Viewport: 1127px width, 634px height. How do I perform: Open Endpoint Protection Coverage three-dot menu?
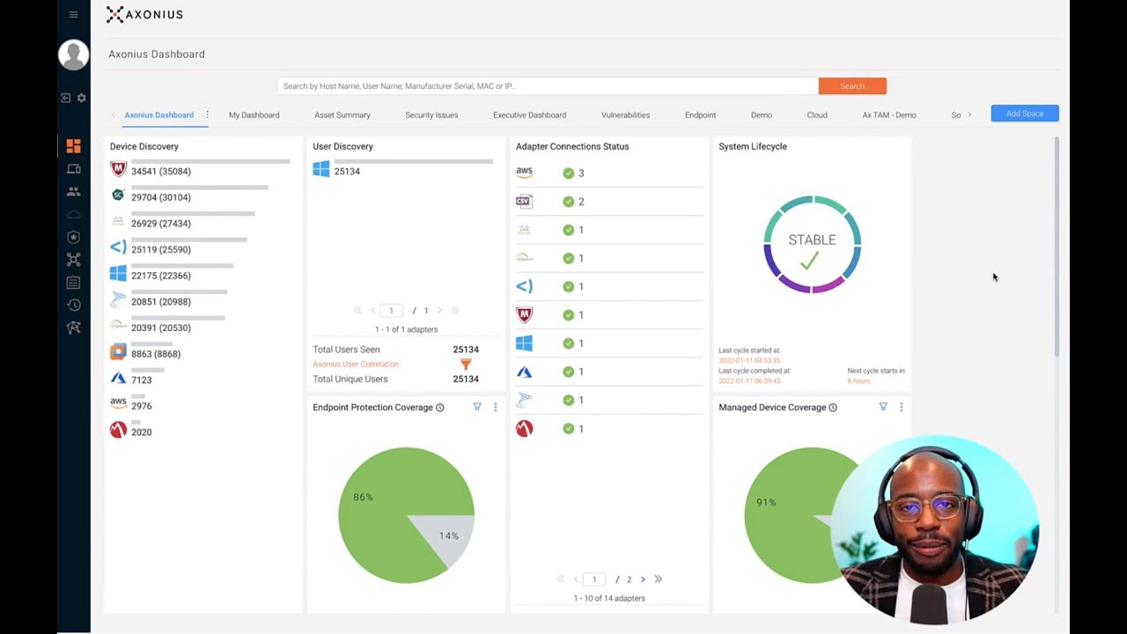pos(495,407)
